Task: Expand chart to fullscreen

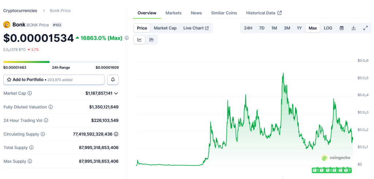Action: [365, 28]
